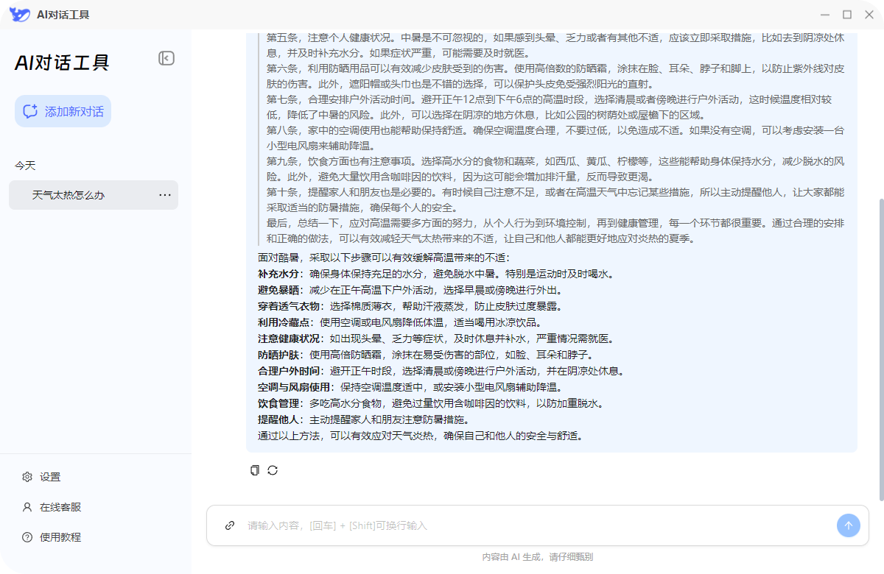
Task: Click the send arrow button
Action: click(x=848, y=525)
